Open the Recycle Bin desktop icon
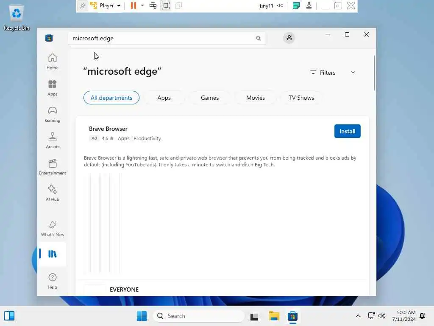The image size is (434, 326). (x=17, y=17)
